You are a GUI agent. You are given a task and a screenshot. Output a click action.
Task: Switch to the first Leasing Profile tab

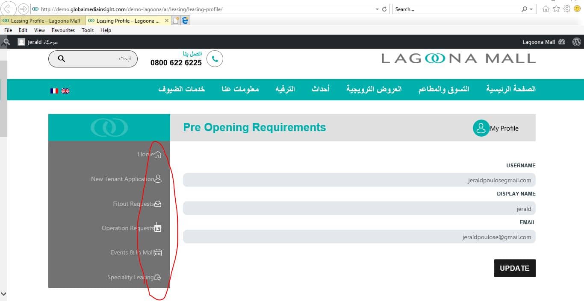[41, 20]
